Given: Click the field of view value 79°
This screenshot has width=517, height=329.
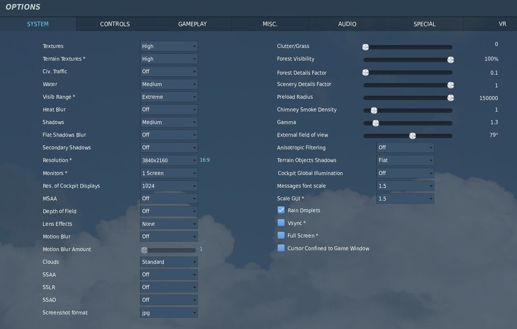Looking at the screenshot, I should point(494,135).
